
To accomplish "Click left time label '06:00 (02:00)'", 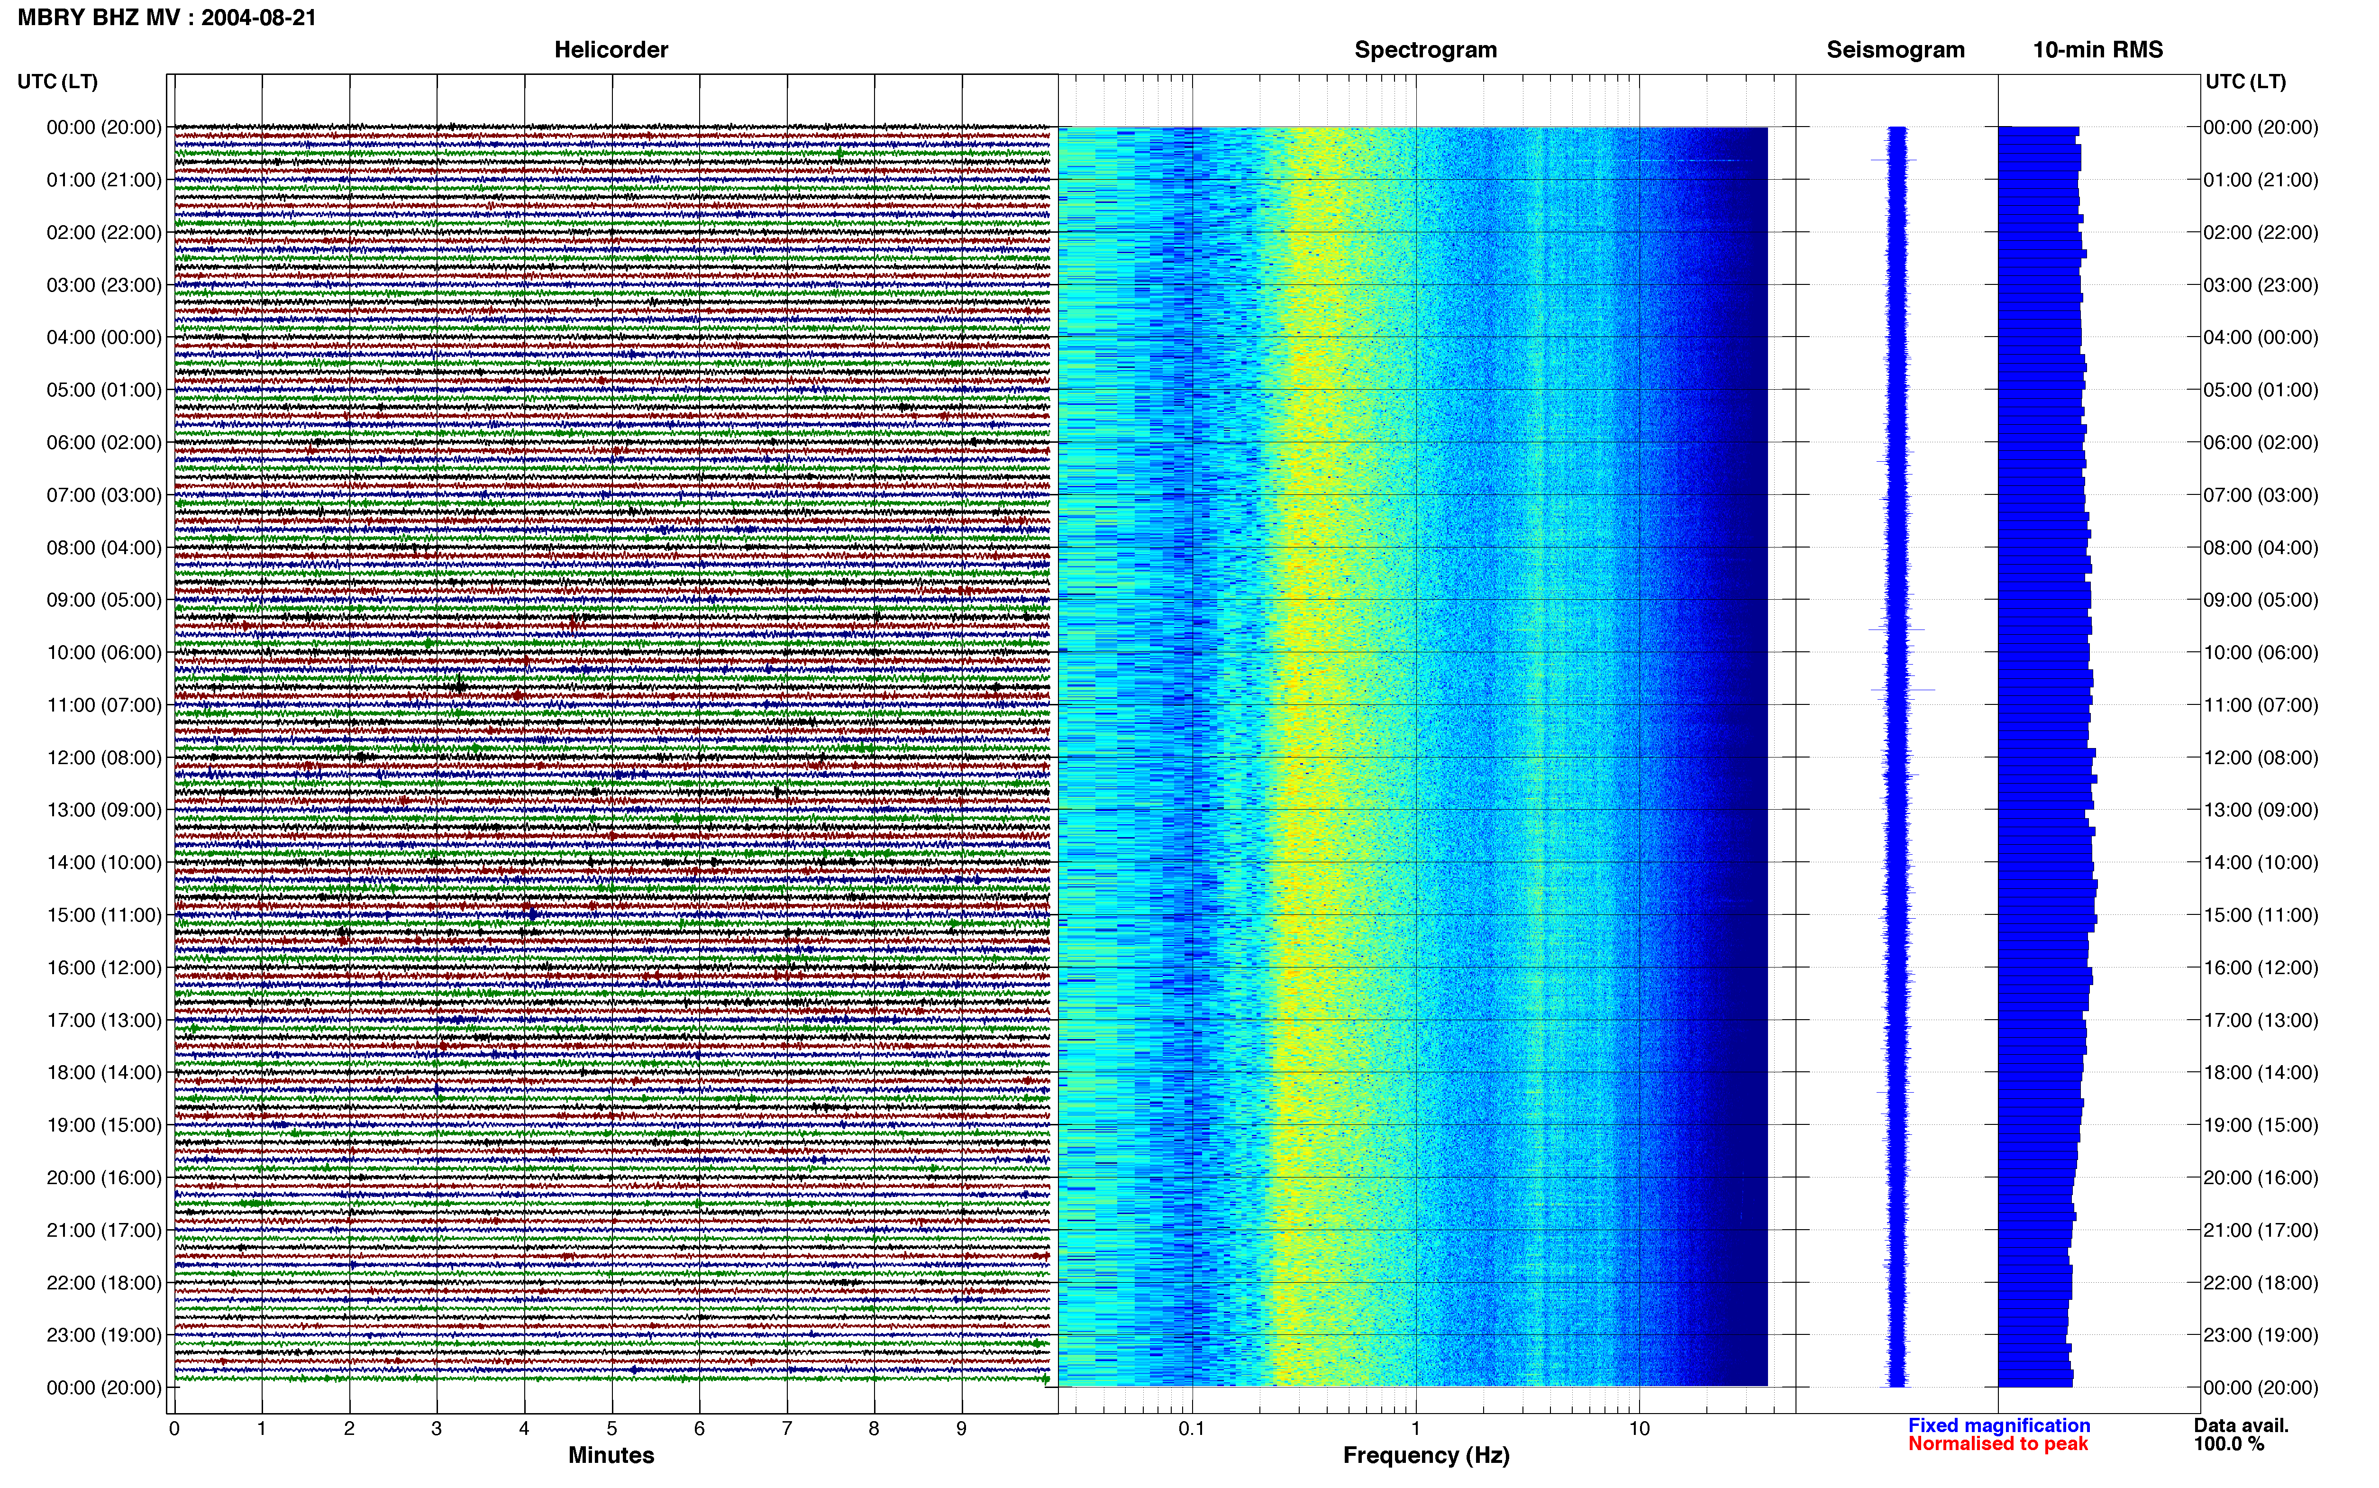I will tap(104, 443).
